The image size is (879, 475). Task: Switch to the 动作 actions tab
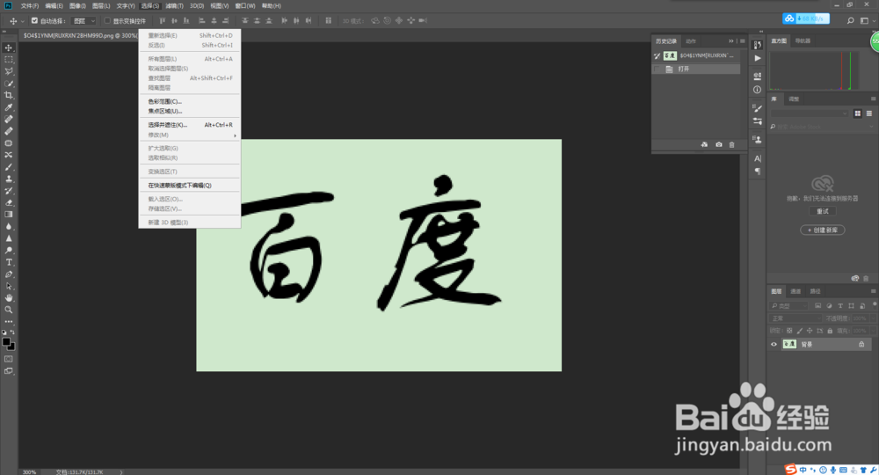tap(691, 41)
